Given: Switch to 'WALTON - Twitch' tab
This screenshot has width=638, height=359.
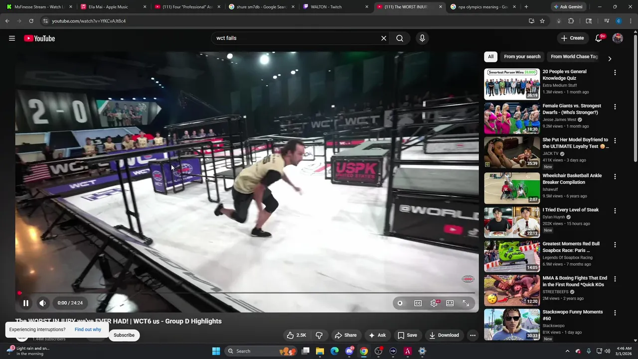Looking at the screenshot, I should coord(335,7).
